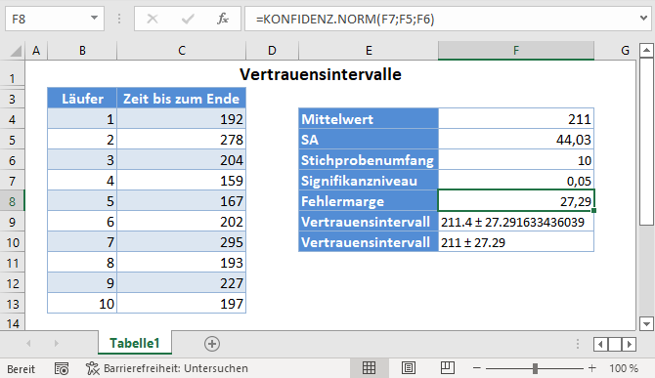Switch to Page Layout view
Screen dimensions: 655x378
click(x=408, y=367)
